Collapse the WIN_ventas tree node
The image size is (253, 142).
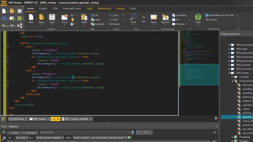point(229,73)
